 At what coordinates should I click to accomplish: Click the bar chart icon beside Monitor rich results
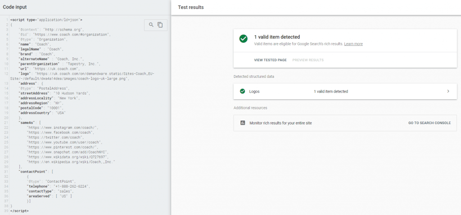(x=243, y=123)
